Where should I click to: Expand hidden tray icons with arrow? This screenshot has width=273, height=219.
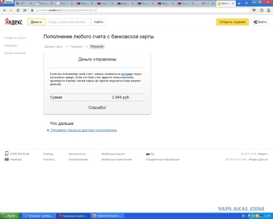tap(249, 216)
